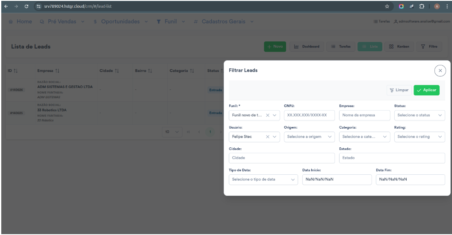Expand the Origem dropdown
The height and width of the screenshot is (235, 452).
point(309,137)
